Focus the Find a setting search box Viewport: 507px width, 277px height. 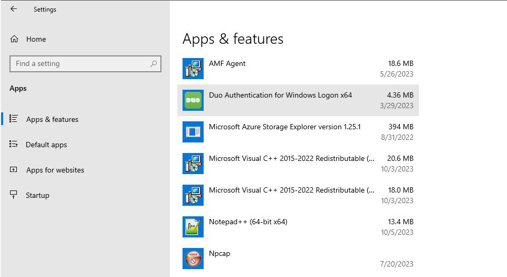tap(85, 64)
